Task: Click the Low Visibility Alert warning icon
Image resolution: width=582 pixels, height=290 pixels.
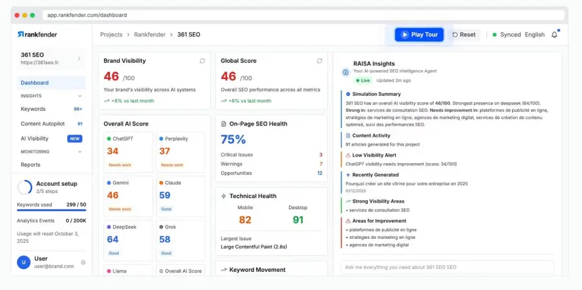Action: pos(348,155)
